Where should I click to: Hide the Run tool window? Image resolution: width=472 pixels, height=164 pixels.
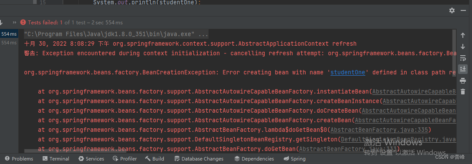pyautogui.click(x=464, y=10)
